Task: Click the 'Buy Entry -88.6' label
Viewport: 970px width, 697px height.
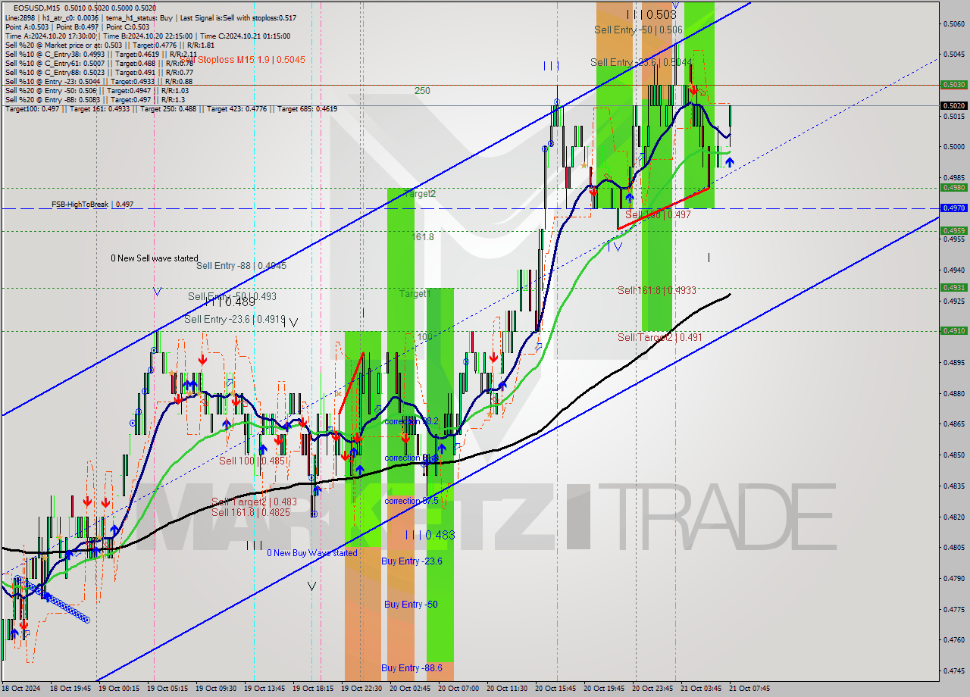Action: click(411, 668)
